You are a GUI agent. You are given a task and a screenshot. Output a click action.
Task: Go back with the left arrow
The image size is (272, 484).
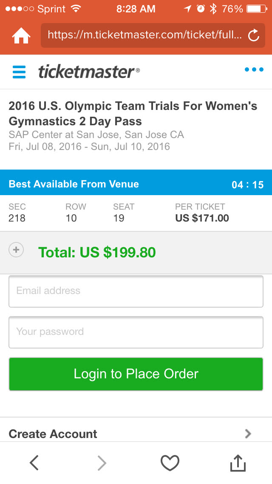pos(34,463)
